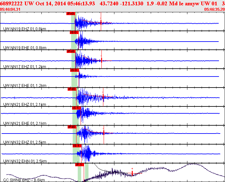Select the coda end marker on NN19 EHZ trace

pos(101,22)
